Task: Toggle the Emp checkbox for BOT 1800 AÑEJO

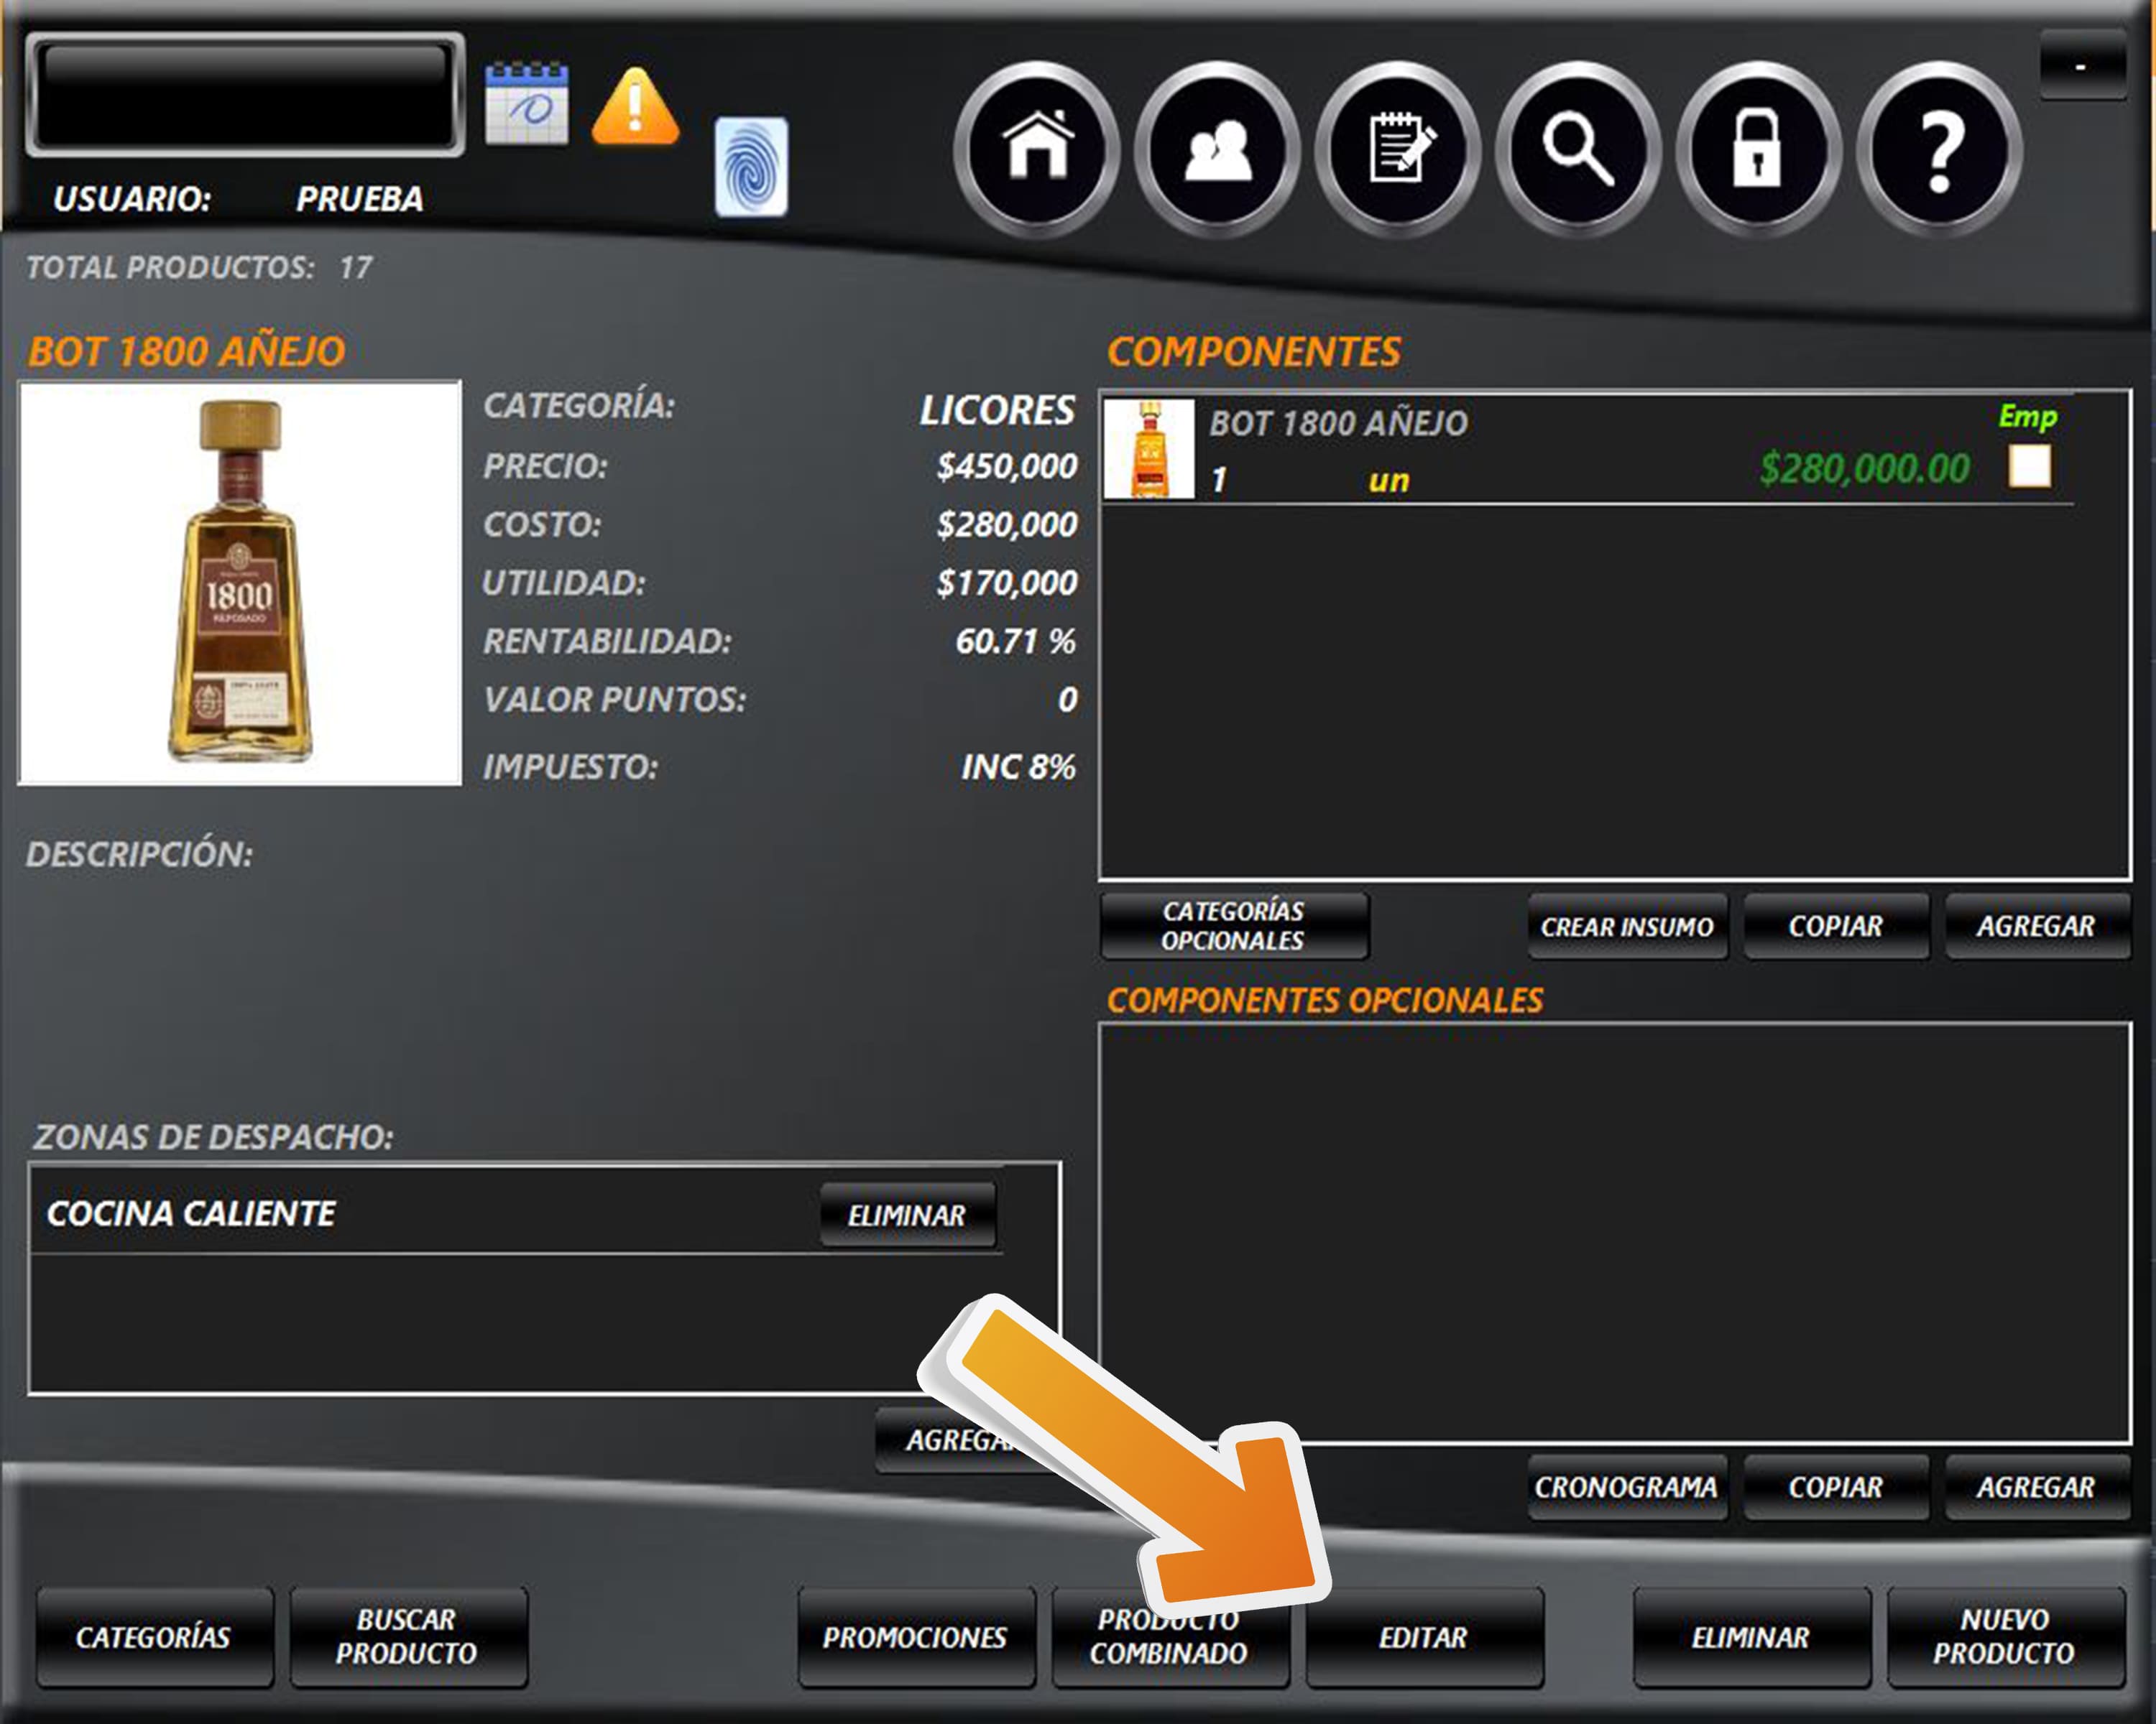Action: [x=2029, y=467]
